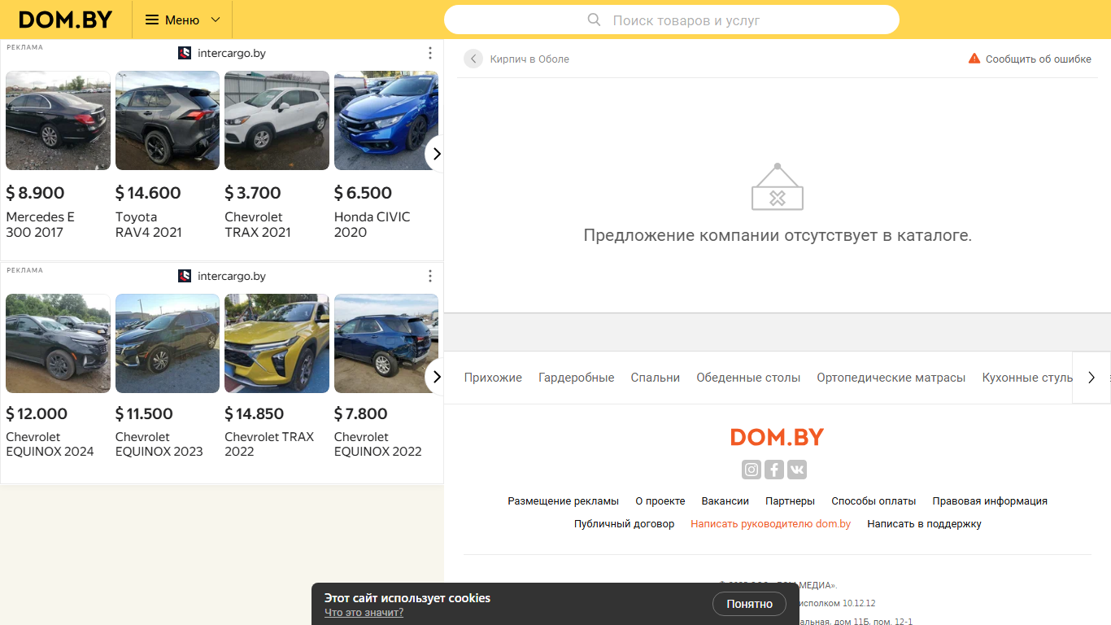This screenshot has height=625, width=1111.
Task: Open the Меню dropdown
Action: pyautogui.click(x=182, y=20)
